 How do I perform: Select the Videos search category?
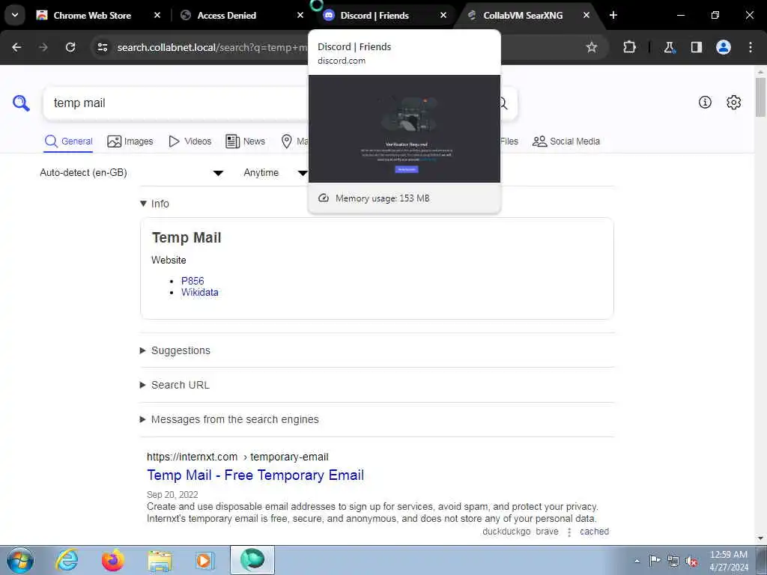(x=190, y=142)
